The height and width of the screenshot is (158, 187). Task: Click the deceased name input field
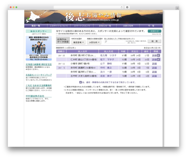click(114, 41)
